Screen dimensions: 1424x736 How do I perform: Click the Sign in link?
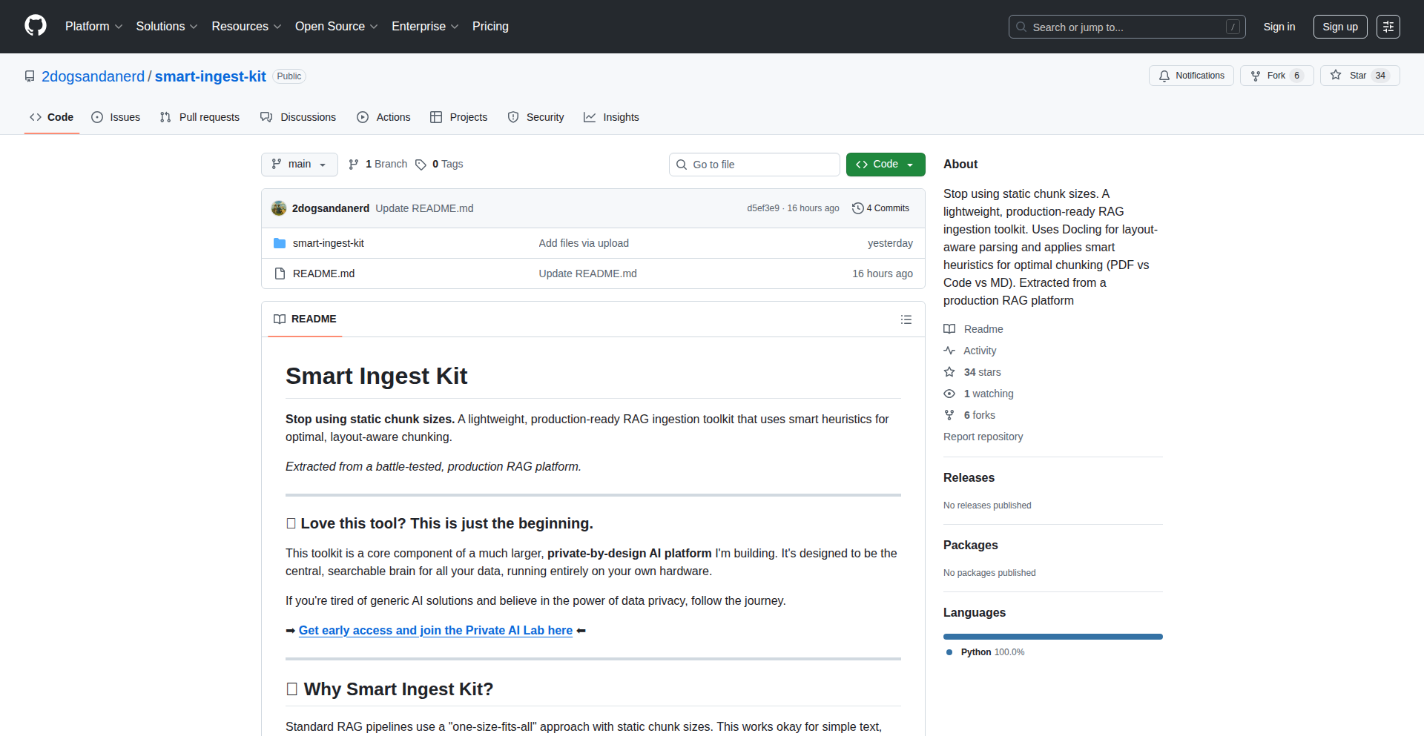click(1279, 27)
